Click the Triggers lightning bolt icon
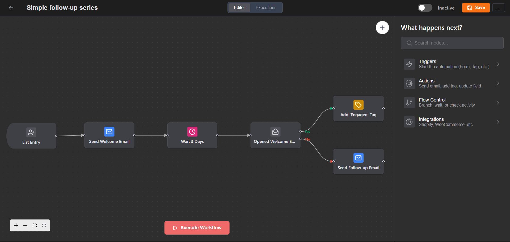510x242 pixels. pos(409,64)
